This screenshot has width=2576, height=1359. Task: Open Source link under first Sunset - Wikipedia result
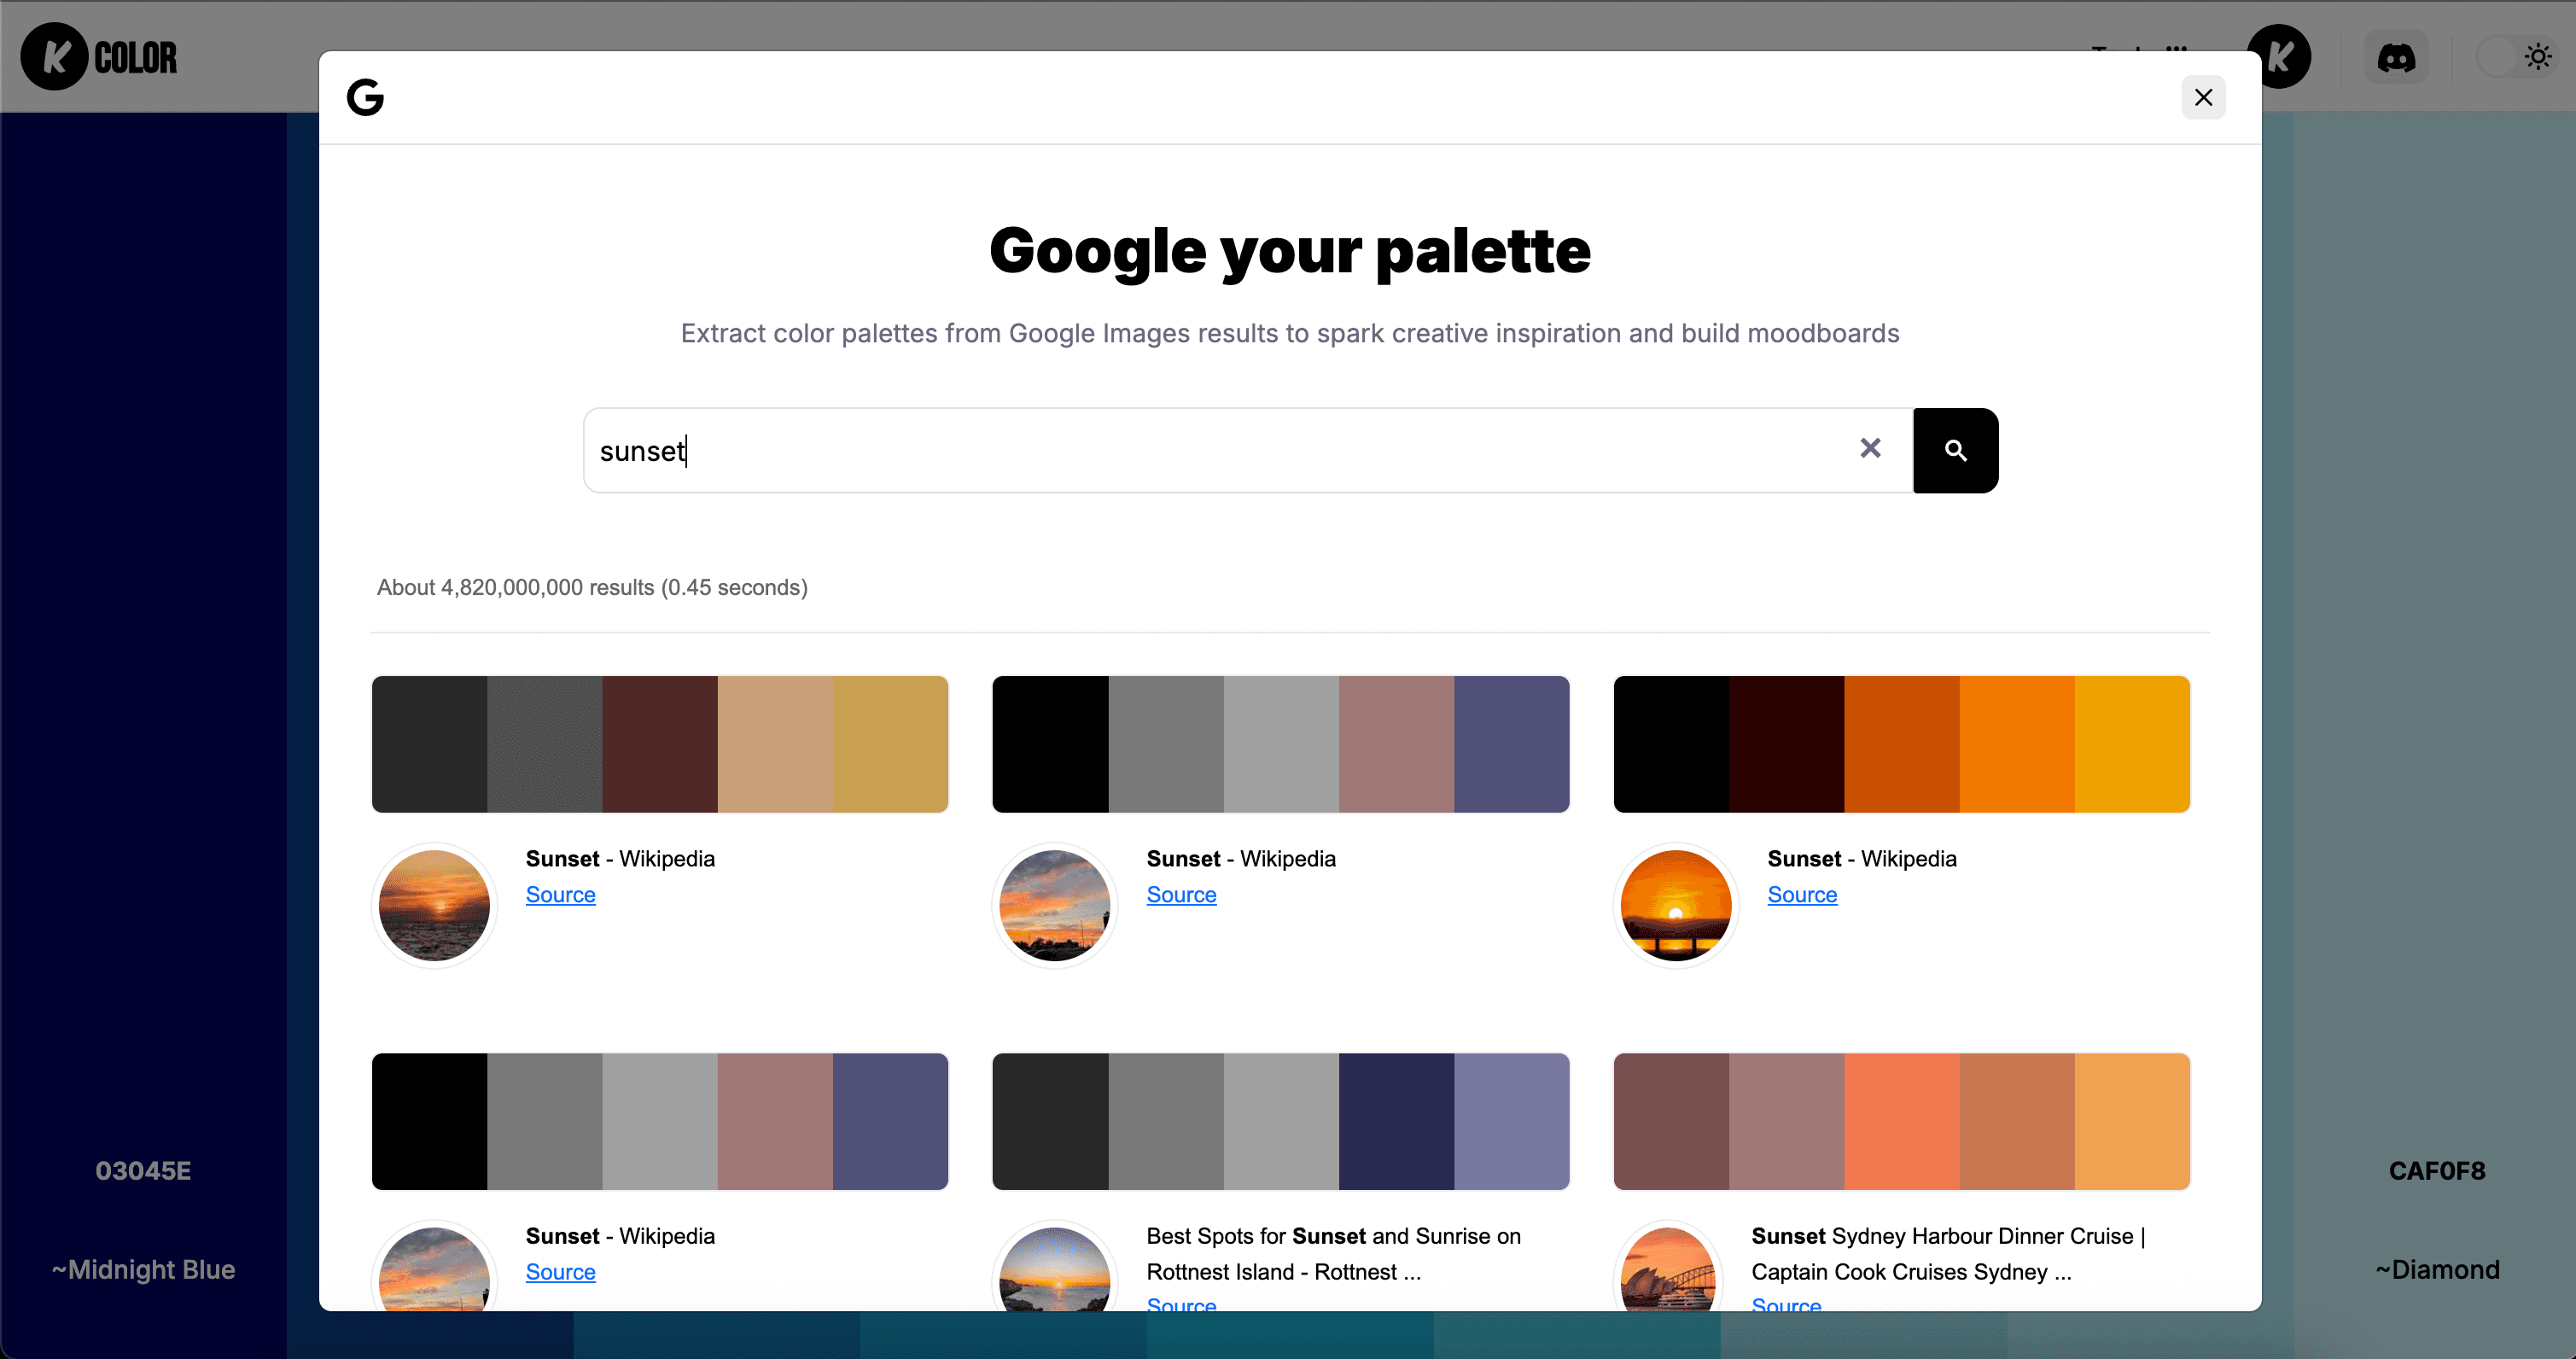560,894
